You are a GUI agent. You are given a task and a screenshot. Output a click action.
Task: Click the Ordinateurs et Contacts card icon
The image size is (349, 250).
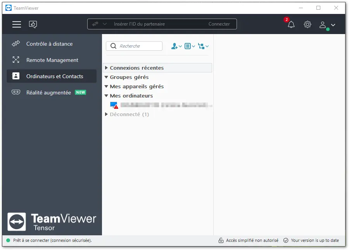coord(16,76)
